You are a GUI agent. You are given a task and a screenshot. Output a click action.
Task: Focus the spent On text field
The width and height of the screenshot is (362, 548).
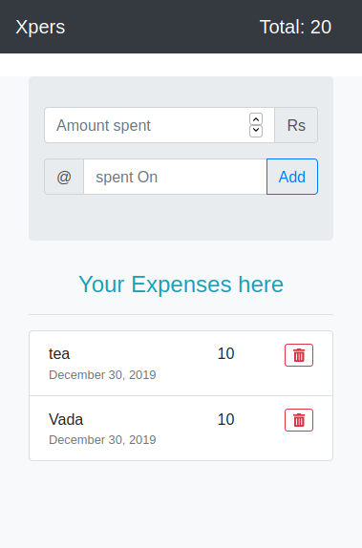[175, 177]
